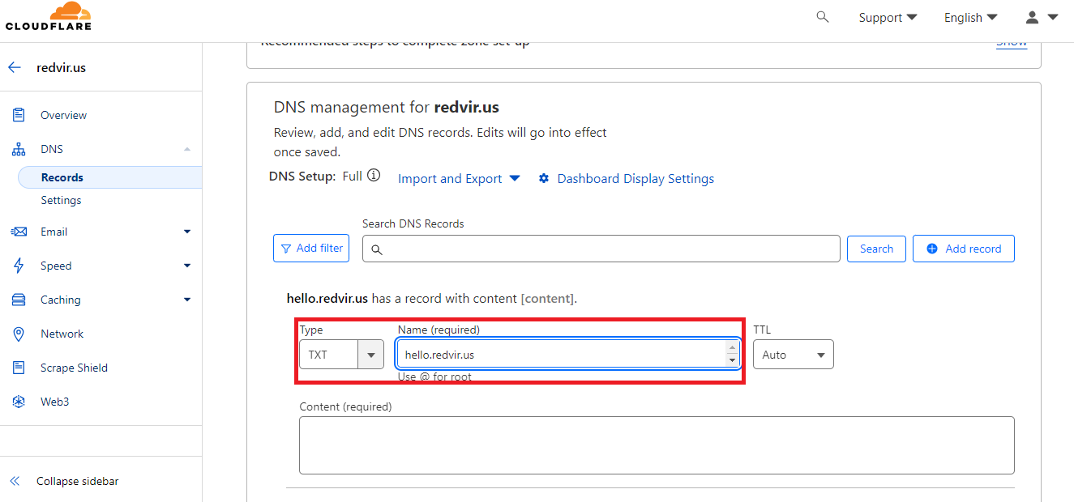Open Caching via its stacked-disks icon

click(x=18, y=299)
